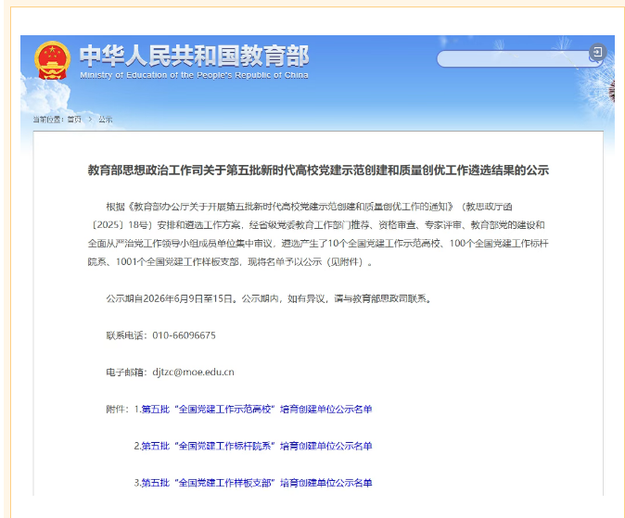Open the 首页 breadcrumb link
625x518 pixels.
click(x=74, y=120)
